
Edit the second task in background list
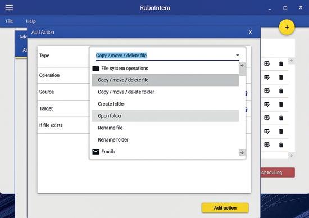pos(267,78)
